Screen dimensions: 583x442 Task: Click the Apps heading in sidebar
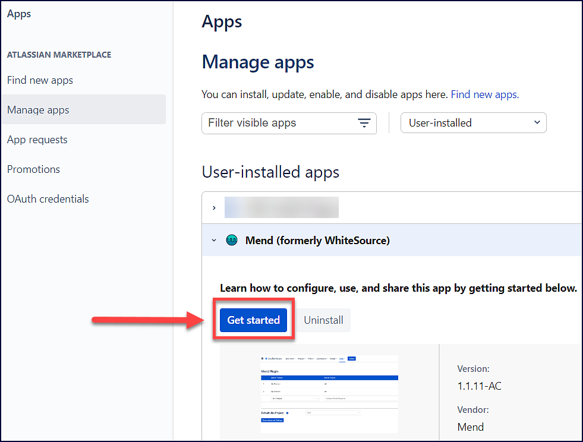pos(19,14)
